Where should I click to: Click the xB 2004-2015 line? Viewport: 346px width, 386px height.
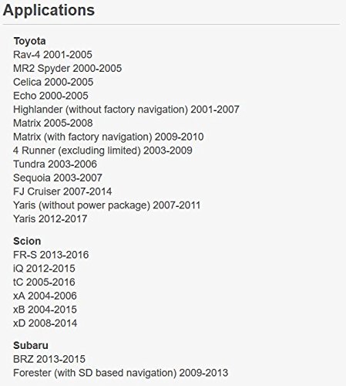(x=45, y=310)
